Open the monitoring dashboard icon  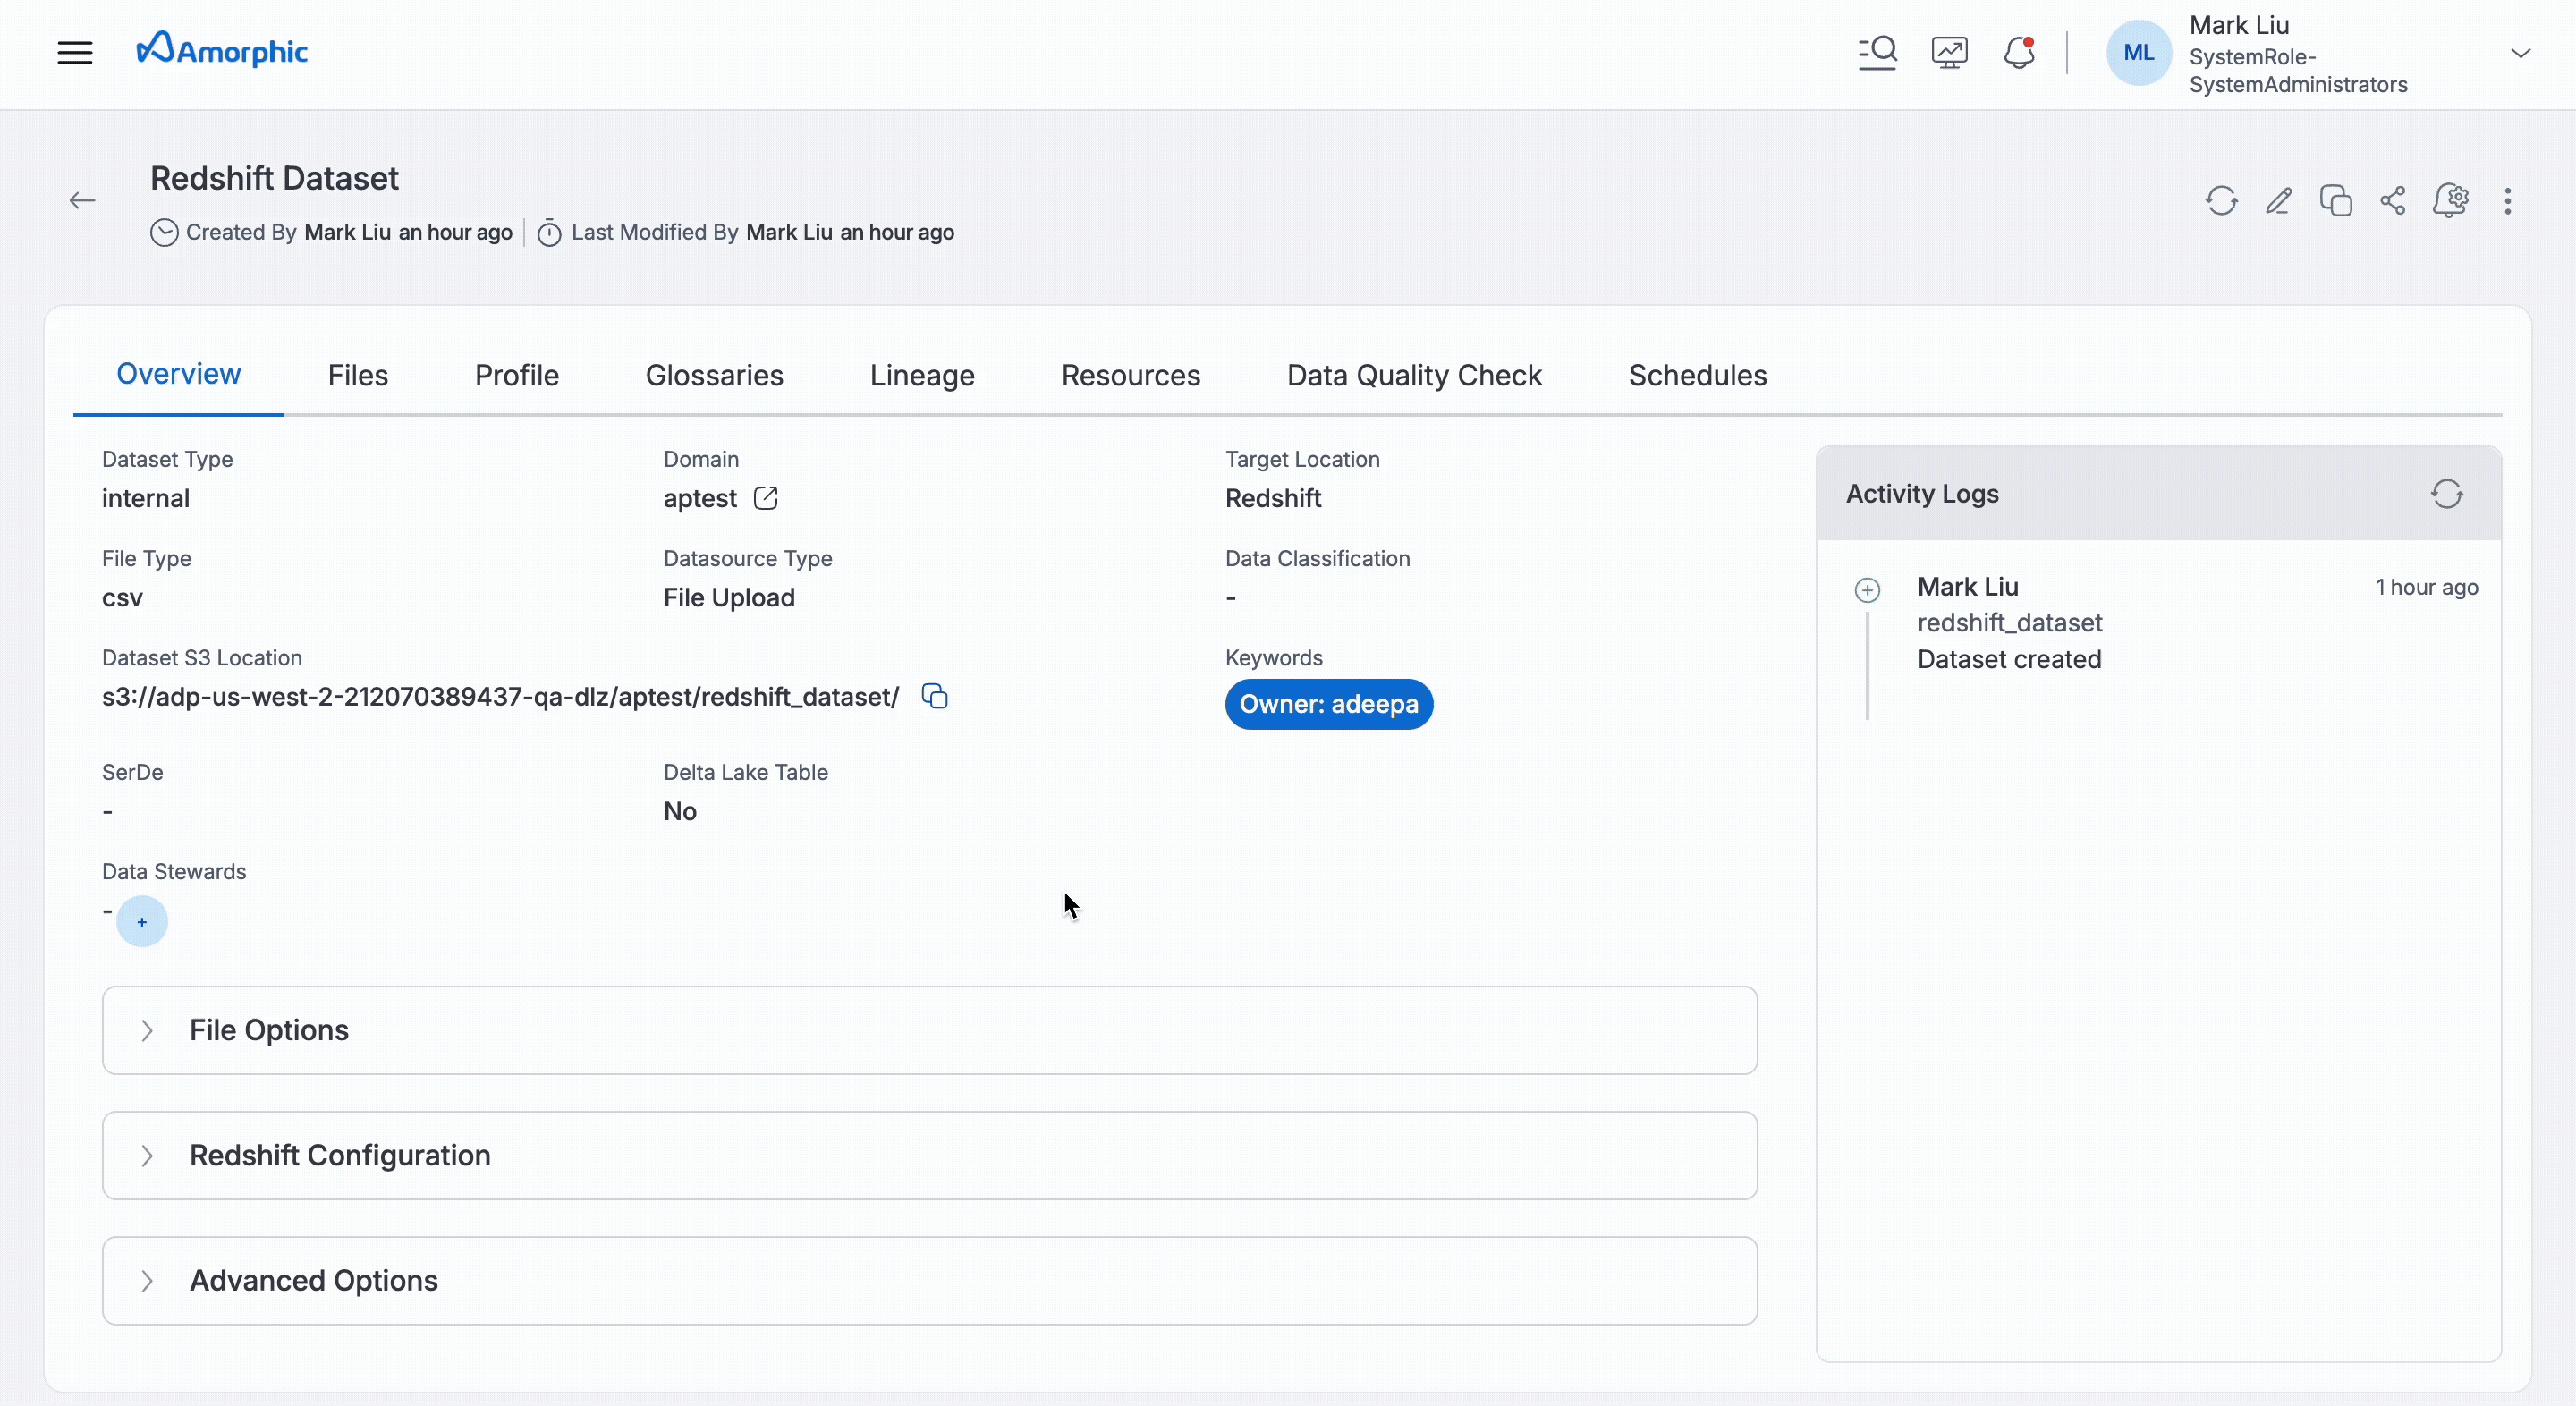click(1949, 52)
